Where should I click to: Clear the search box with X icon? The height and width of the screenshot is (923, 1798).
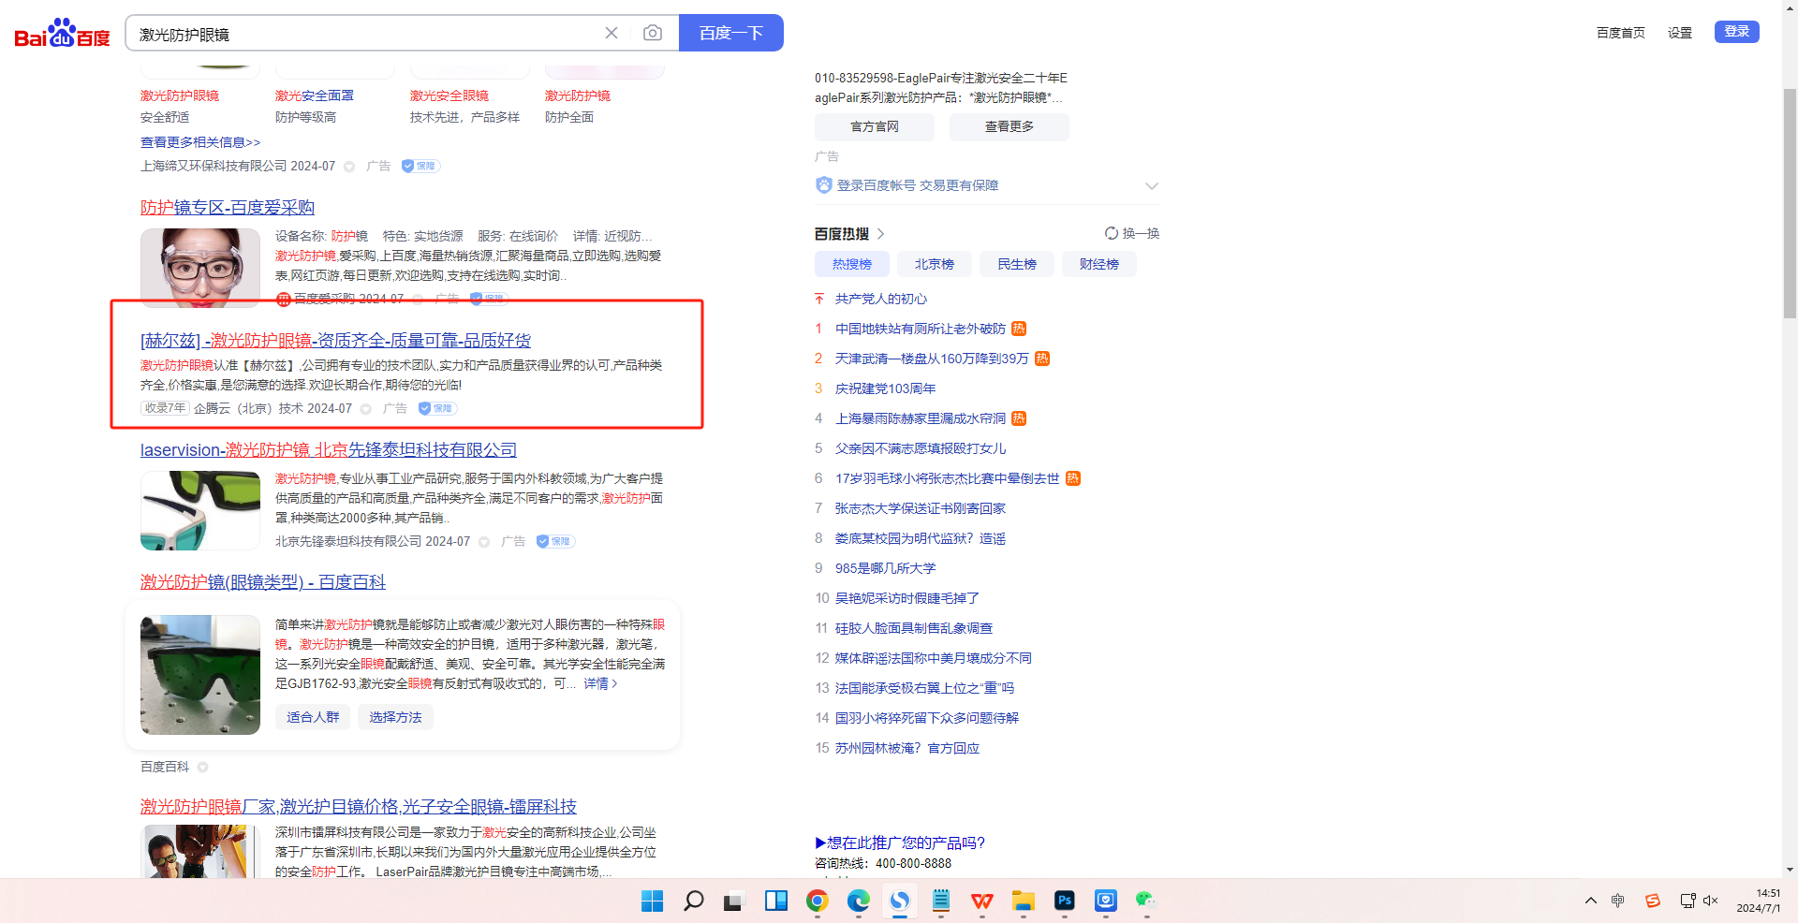tap(612, 34)
